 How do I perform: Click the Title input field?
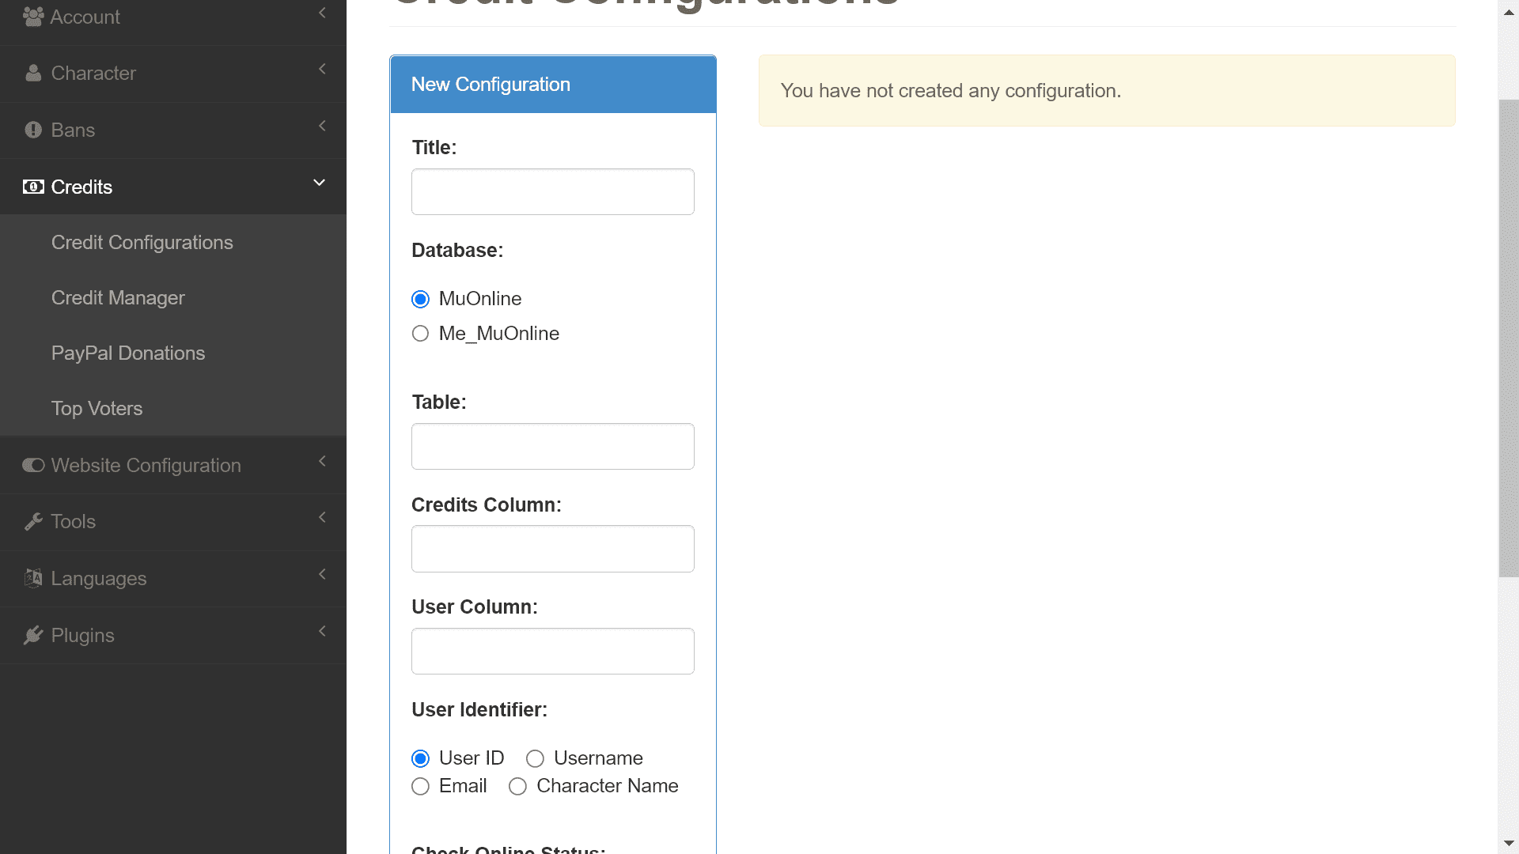pos(552,192)
